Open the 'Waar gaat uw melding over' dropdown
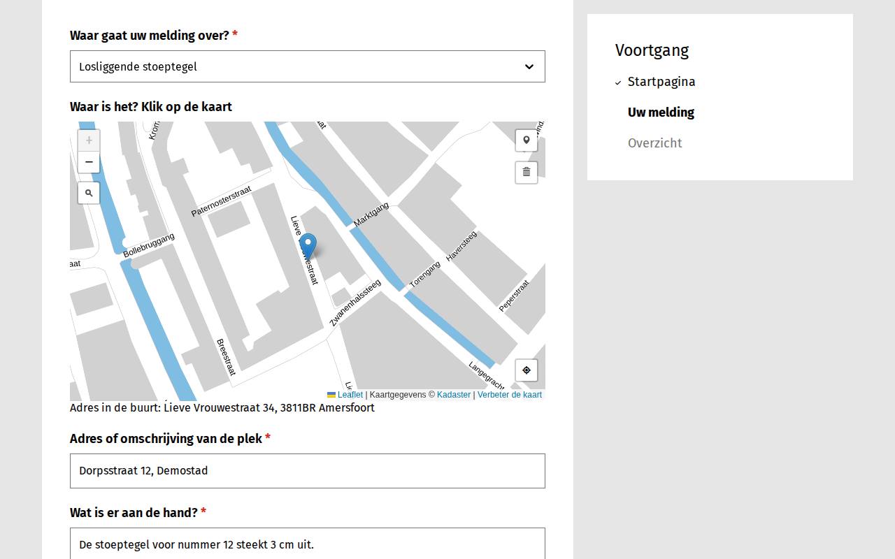The height and width of the screenshot is (559, 895). (308, 66)
